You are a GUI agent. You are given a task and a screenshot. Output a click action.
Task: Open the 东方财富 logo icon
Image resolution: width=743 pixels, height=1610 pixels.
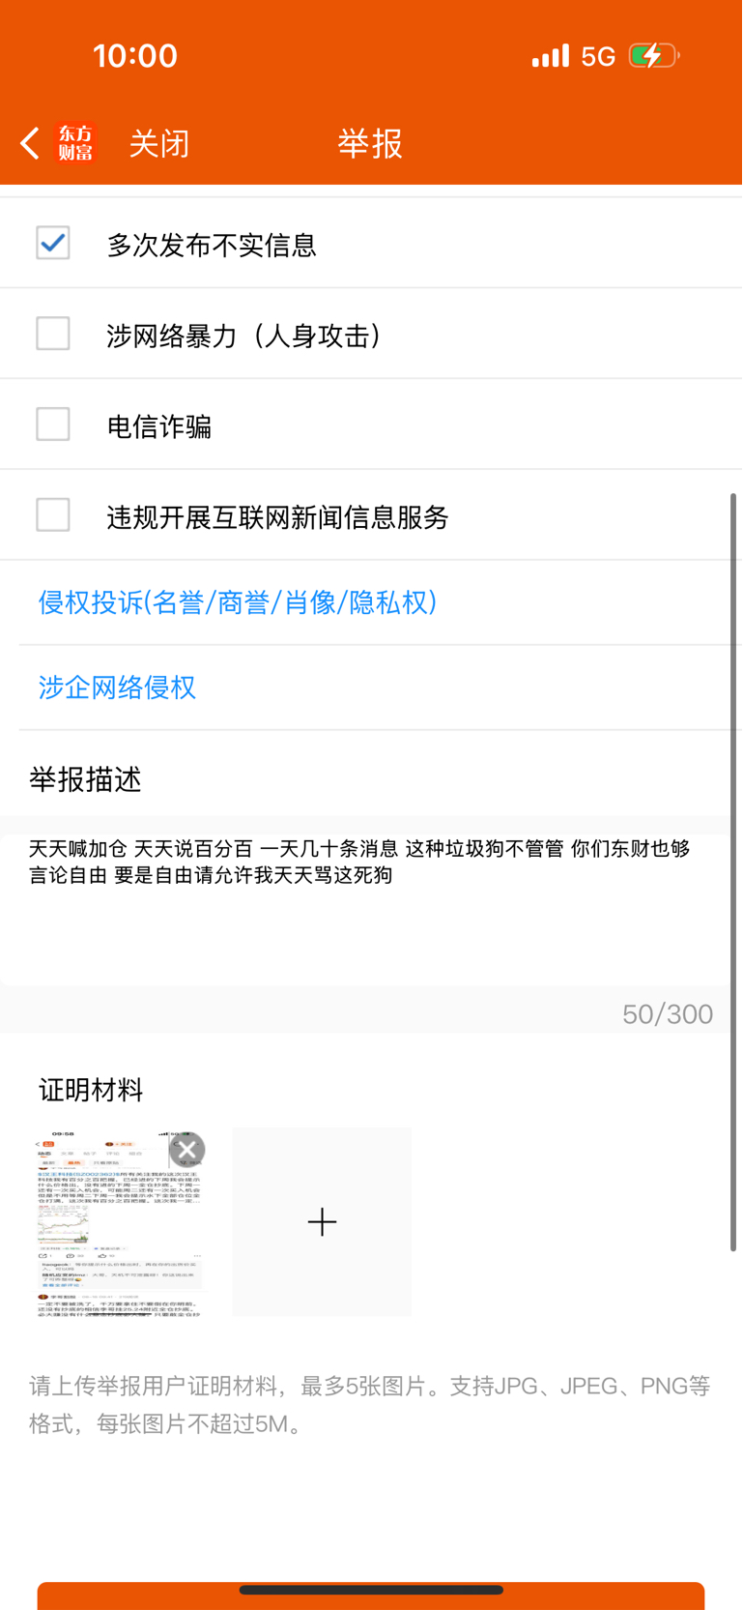(x=76, y=143)
